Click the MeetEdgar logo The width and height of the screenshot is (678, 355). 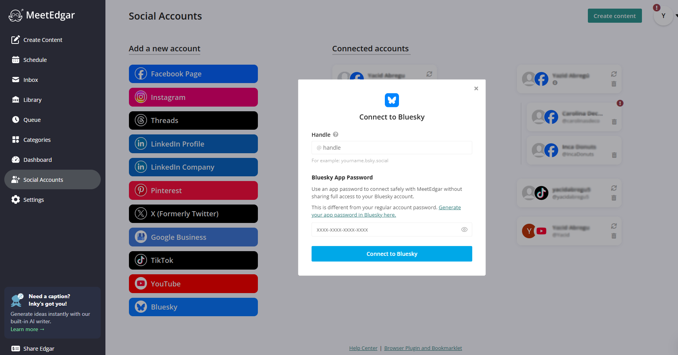(x=42, y=15)
